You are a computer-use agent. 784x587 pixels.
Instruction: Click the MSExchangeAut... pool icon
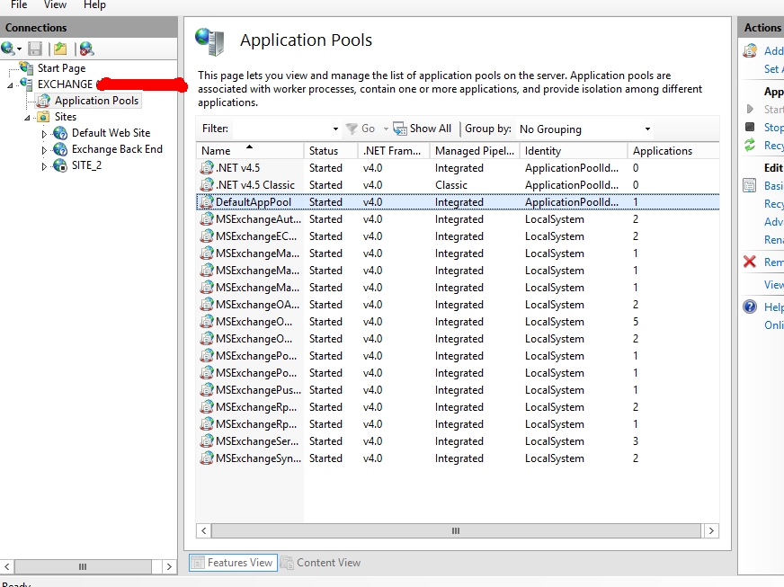207,218
